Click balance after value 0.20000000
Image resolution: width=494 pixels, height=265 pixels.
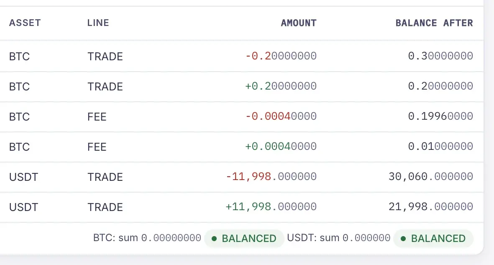coord(440,86)
